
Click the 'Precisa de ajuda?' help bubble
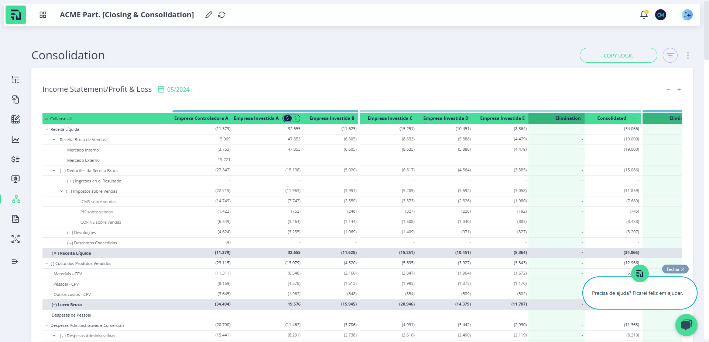tap(640, 293)
